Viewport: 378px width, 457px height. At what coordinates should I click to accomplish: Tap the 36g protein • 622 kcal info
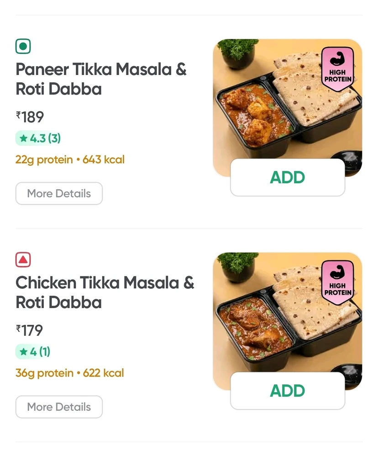click(69, 373)
